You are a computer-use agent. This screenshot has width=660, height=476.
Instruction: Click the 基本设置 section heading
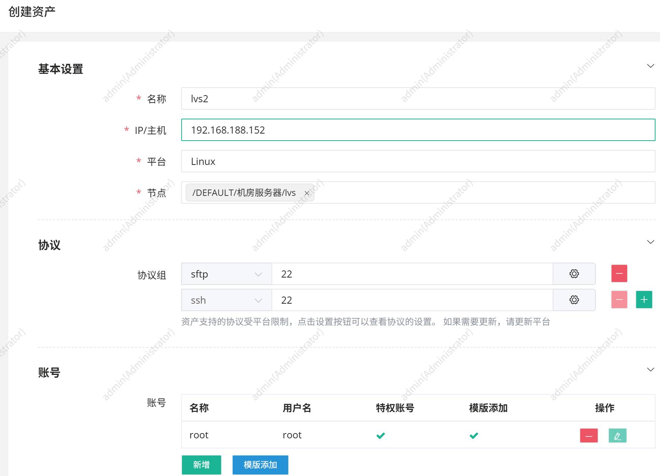60,69
